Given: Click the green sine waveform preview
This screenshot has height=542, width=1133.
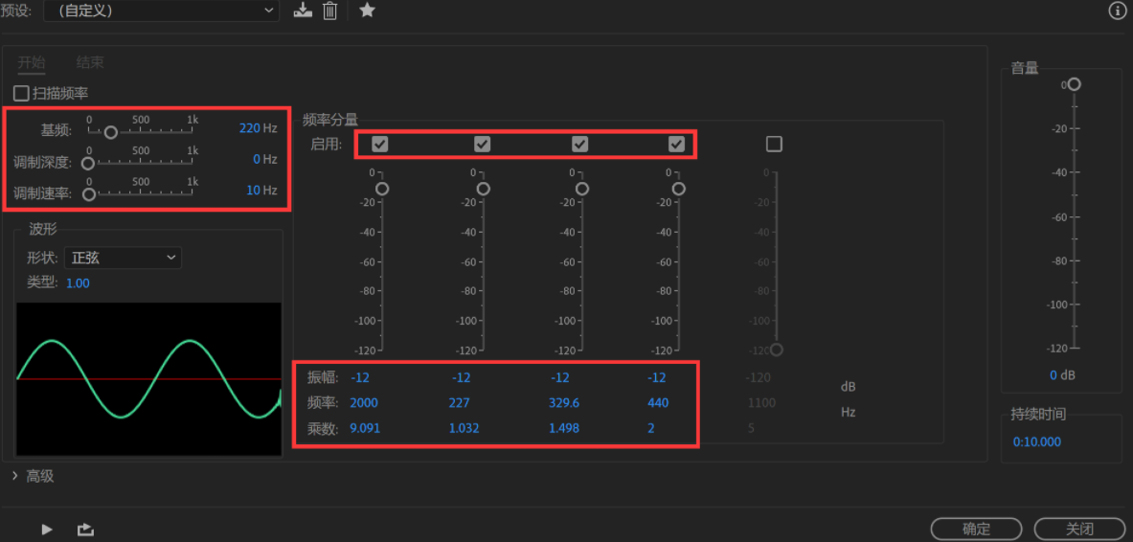Looking at the screenshot, I should point(148,378).
